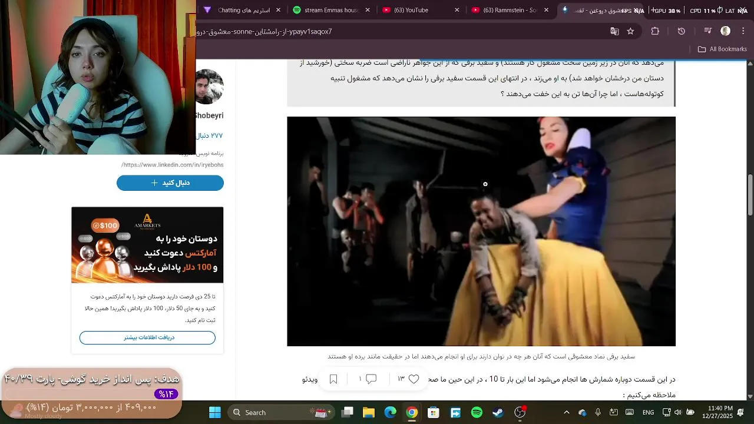The width and height of the screenshot is (754, 424).
Task: Save article with bookmark icon
Action: point(333,379)
